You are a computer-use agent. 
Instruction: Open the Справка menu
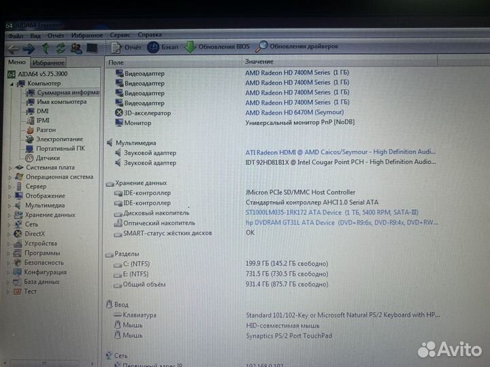coord(150,35)
